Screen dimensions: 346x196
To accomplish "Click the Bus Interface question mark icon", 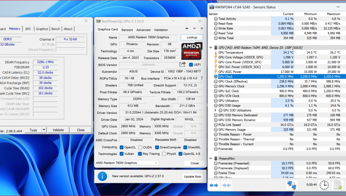I will pyautogui.click(x=202, y=78).
